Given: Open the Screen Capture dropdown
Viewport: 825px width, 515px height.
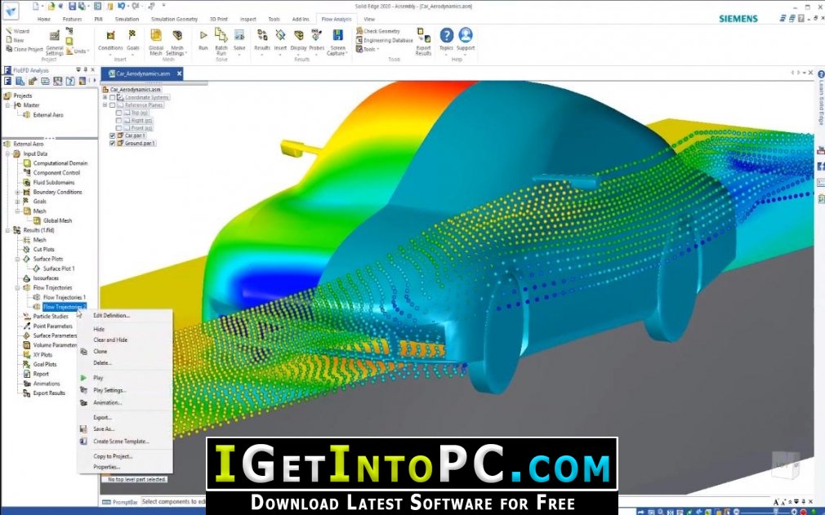Looking at the screenshot, I should [337, 42].
